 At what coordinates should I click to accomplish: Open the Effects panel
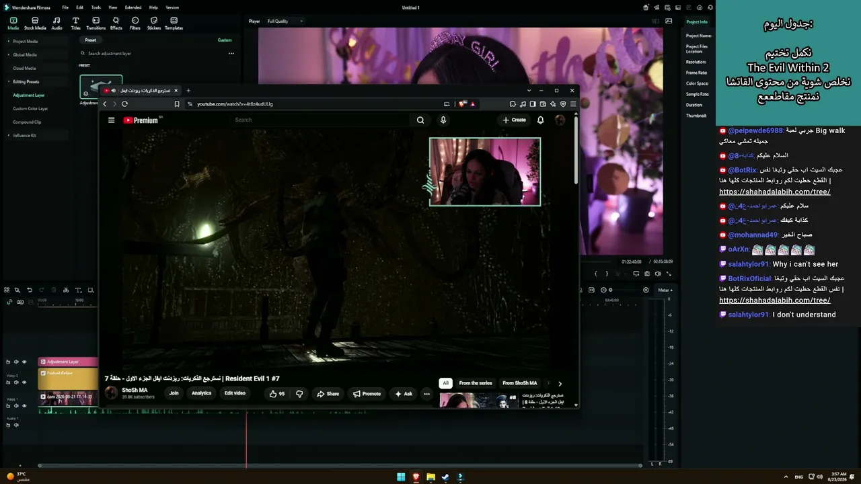(x=116, y=24)
